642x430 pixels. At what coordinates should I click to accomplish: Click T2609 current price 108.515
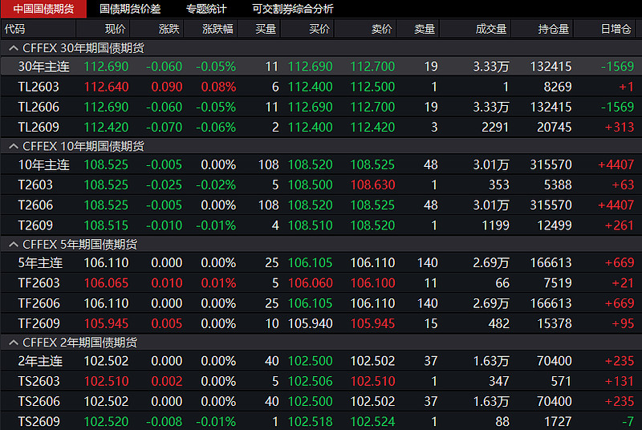pos(106,225)
